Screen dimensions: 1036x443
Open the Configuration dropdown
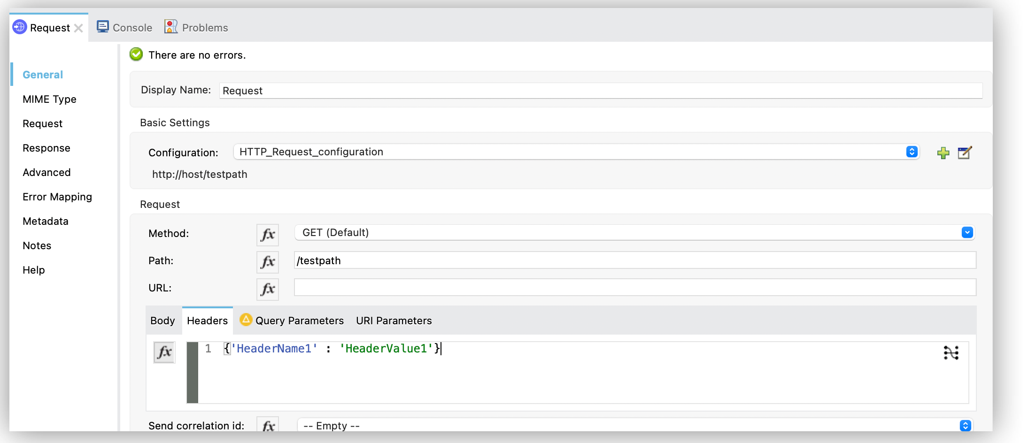pyautogui.click(x=576, y=152)
